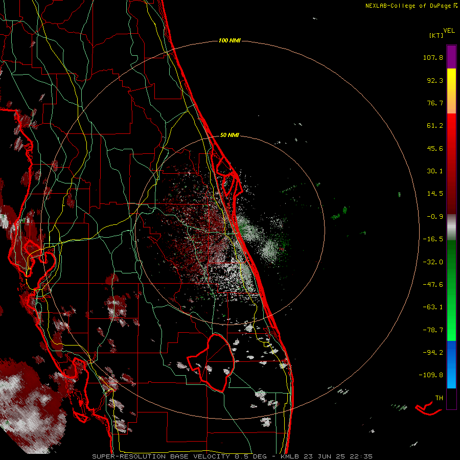The height and width of the screenshot is (460, 460).
Task: Click the TH label on the scale
Action: [439, 398]
